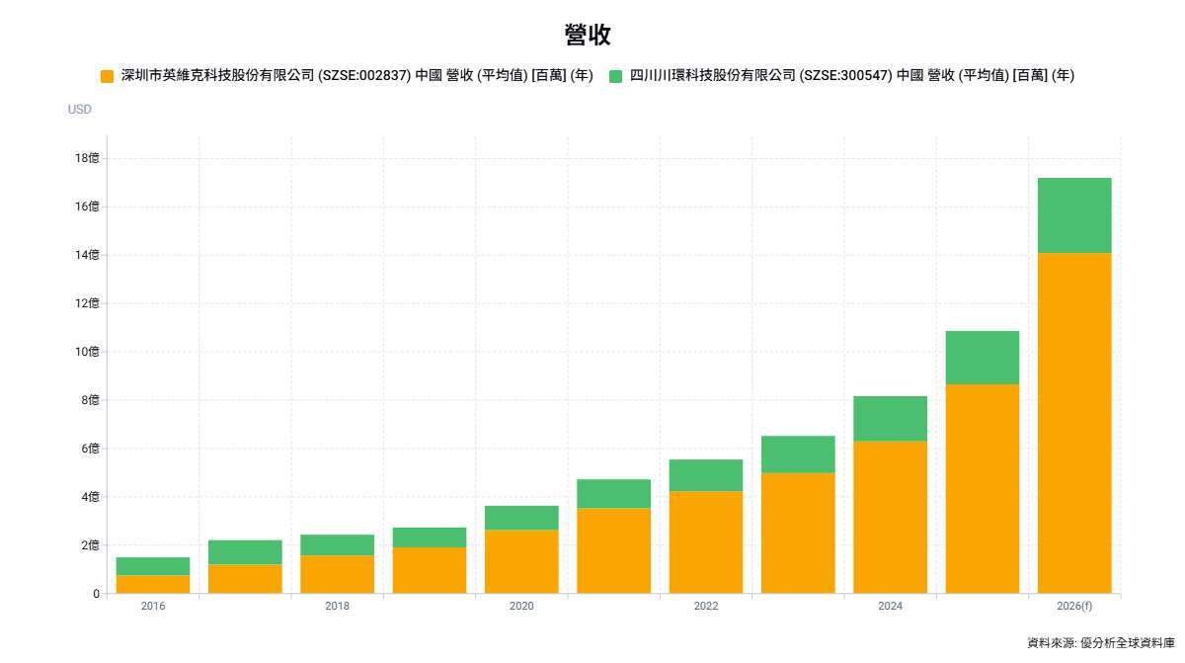Toggle the 深圳市英維克科技 legend label

coord(356,76)
